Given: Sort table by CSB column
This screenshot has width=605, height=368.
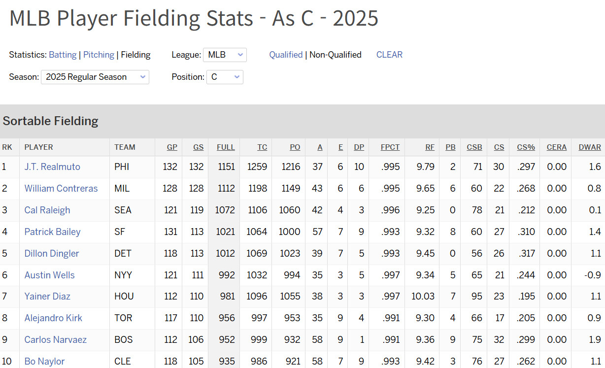Looking at the screenshot, I should pos(474,147).
